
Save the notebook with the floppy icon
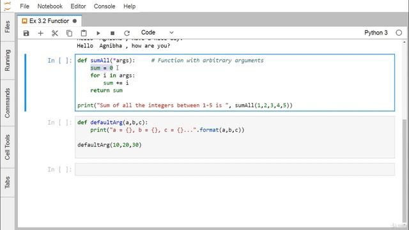[x=26, y=33]
